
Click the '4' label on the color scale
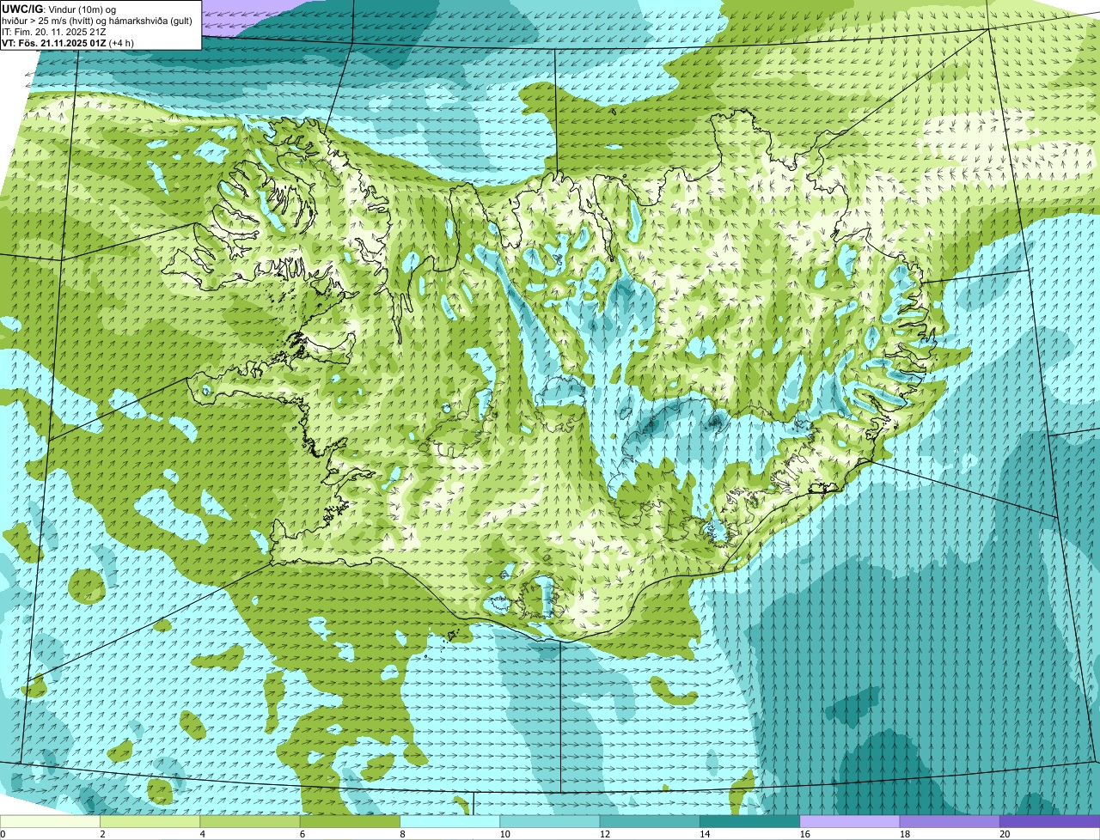(x=202, y=834)
